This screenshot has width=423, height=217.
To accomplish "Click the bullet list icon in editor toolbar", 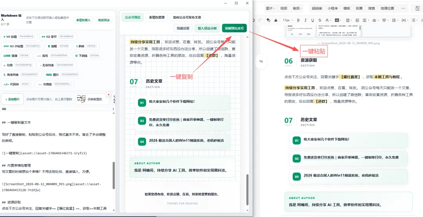I will click(414, 20).
